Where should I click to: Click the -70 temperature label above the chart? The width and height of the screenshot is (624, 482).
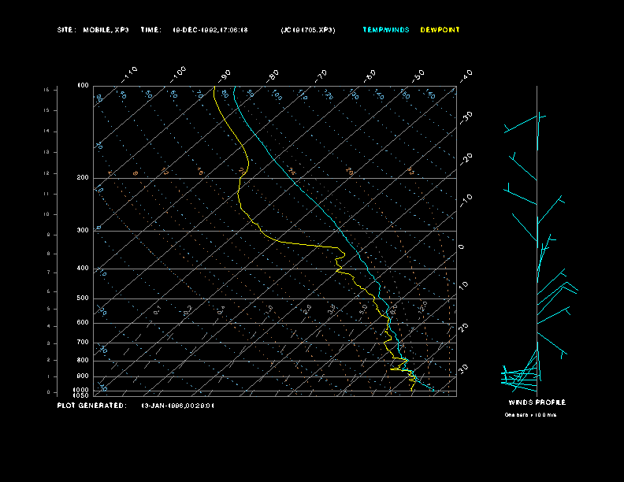(321, 76)
